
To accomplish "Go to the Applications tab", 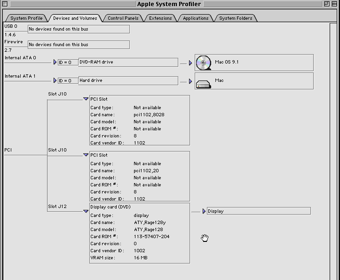I will point(196,18).
